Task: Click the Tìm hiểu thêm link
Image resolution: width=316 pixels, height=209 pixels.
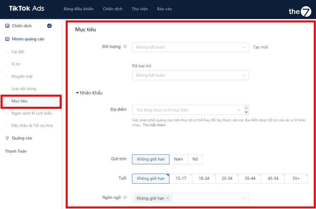Action: tap(154, 125)
